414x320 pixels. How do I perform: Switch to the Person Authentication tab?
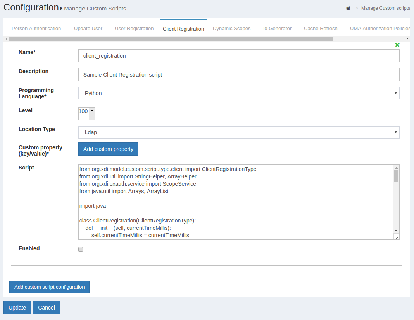pyautogui.click(x=36, y=28)
